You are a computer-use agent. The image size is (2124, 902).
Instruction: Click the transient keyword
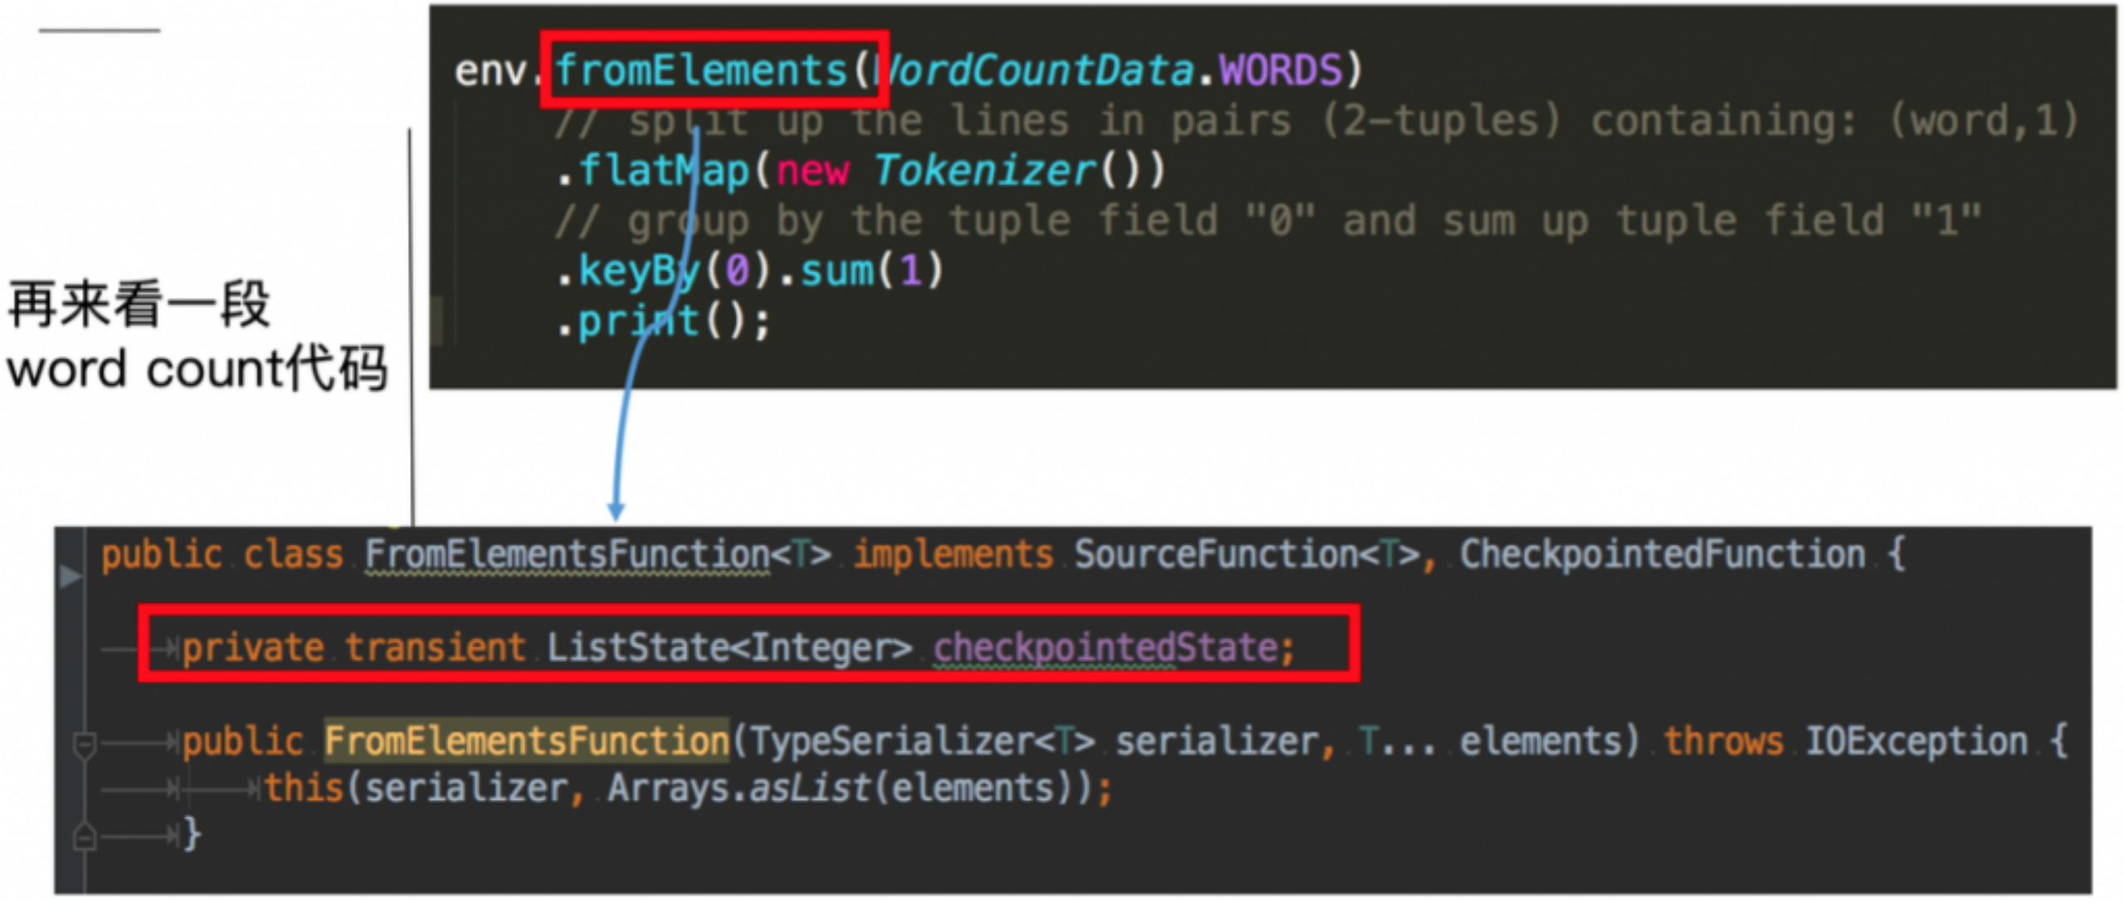point(436,648)
